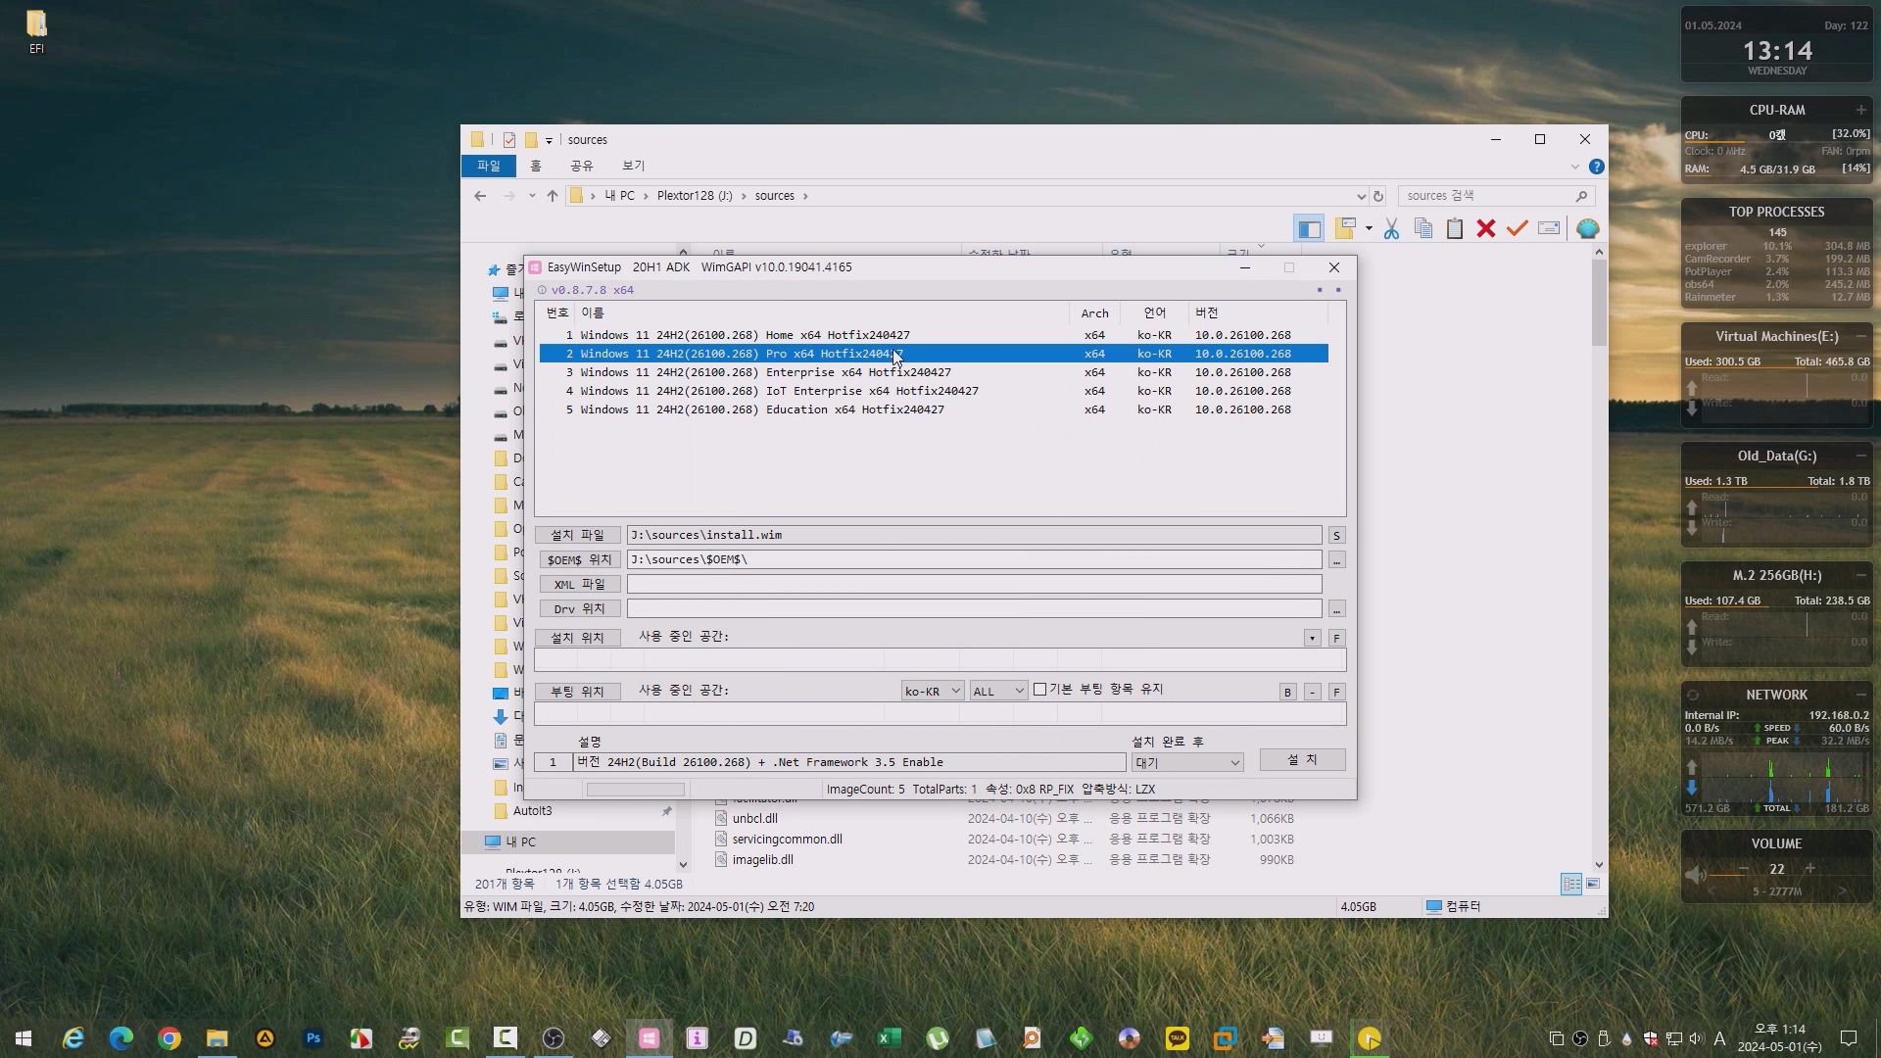Click the Copy documents icon in toolbar

pos(1423,228)
